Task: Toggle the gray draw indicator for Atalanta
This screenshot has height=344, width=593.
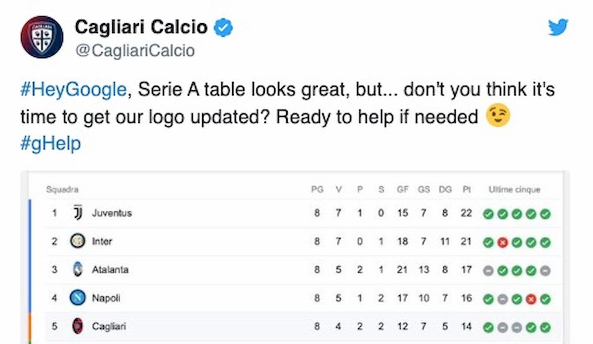Action: click(489, 270)
